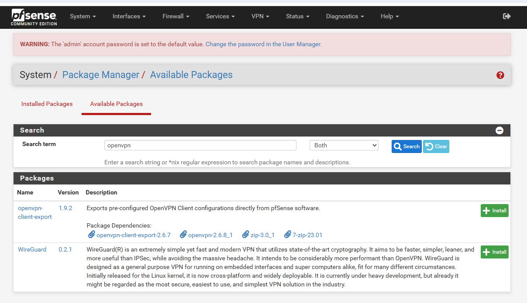Click the 'Search term' label
This screenshot has height=303, width=527.
click(39, 144)
